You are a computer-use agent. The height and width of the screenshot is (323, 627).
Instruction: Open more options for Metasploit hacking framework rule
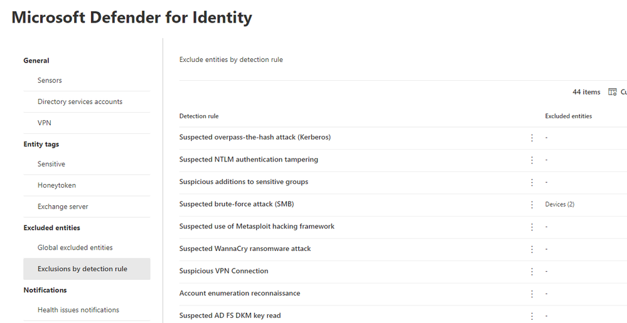(532, 227)
